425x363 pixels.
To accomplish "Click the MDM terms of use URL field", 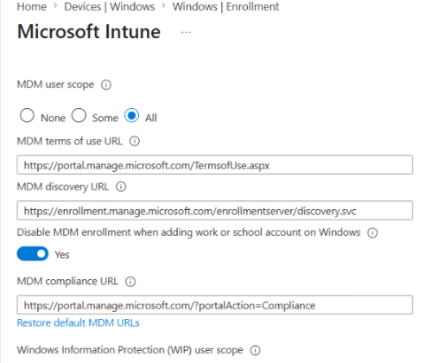I will click(215, 165).
